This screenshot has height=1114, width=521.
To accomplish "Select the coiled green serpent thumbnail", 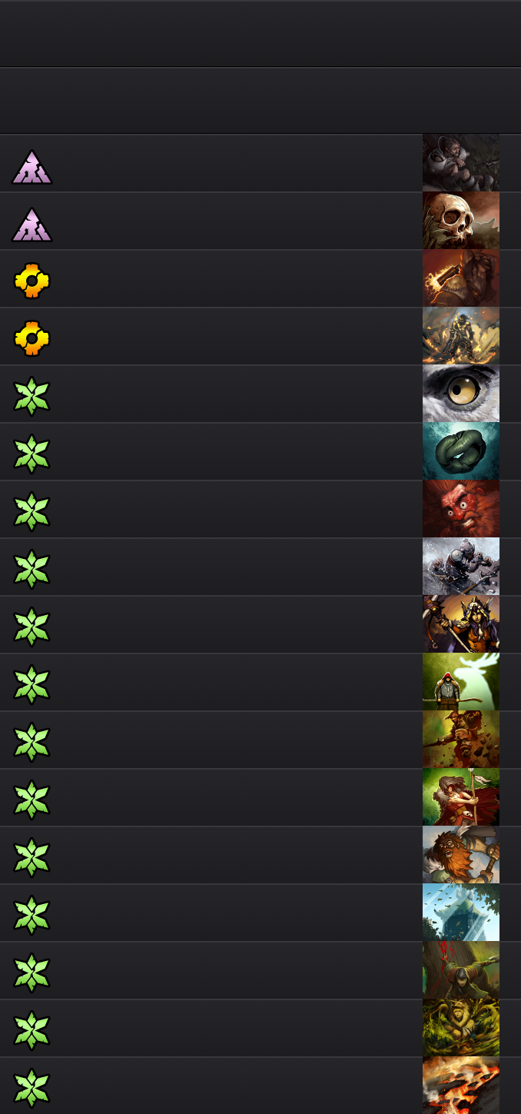I will [x=461, y=451].
